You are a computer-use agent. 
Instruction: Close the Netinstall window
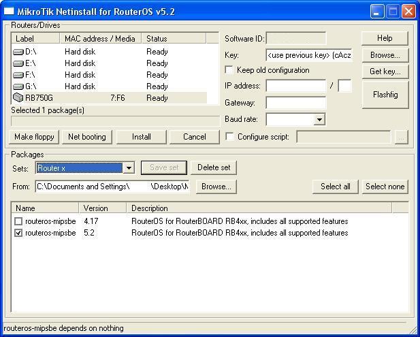(409, 12)
